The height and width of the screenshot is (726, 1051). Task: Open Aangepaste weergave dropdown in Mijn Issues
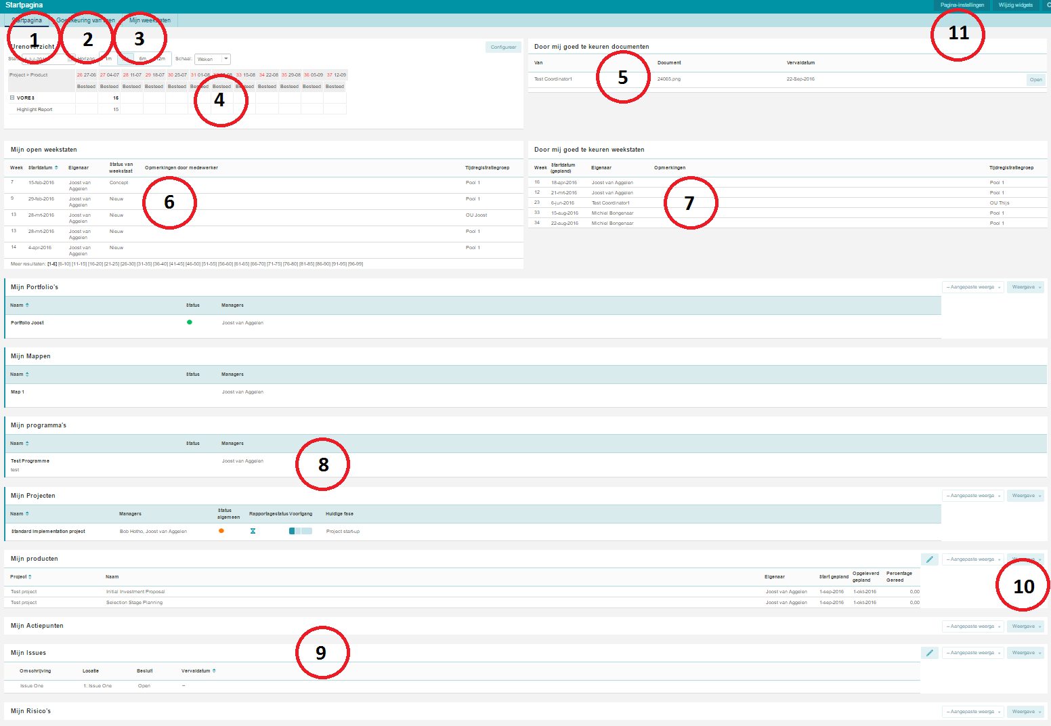(972, 653)
